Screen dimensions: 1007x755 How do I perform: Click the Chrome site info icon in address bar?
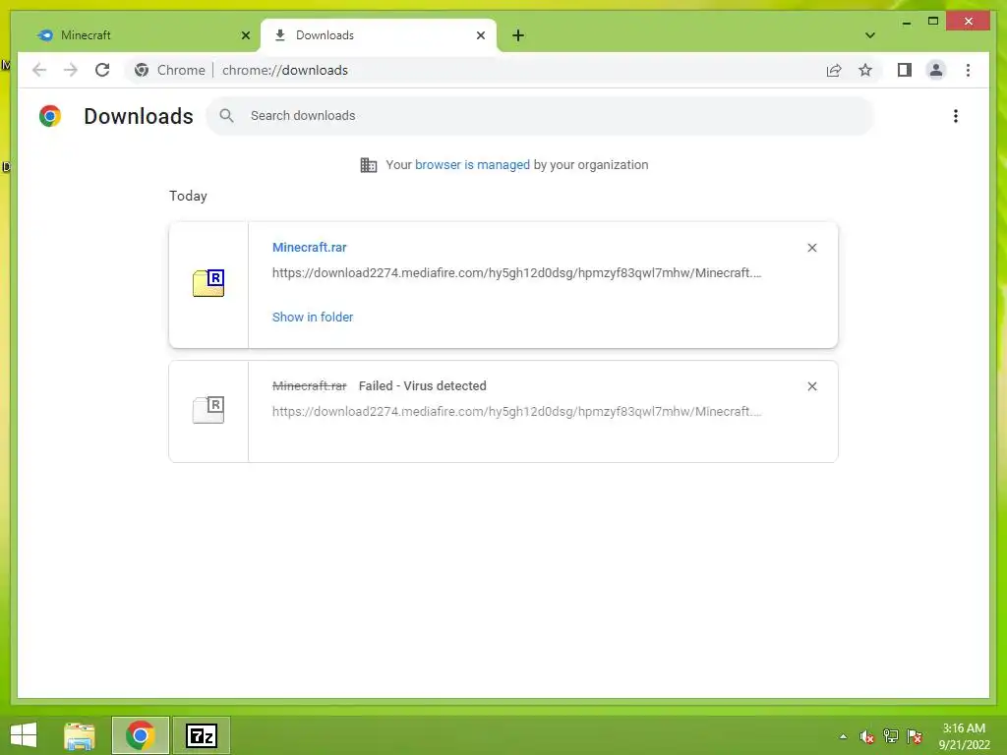point(142,70)
